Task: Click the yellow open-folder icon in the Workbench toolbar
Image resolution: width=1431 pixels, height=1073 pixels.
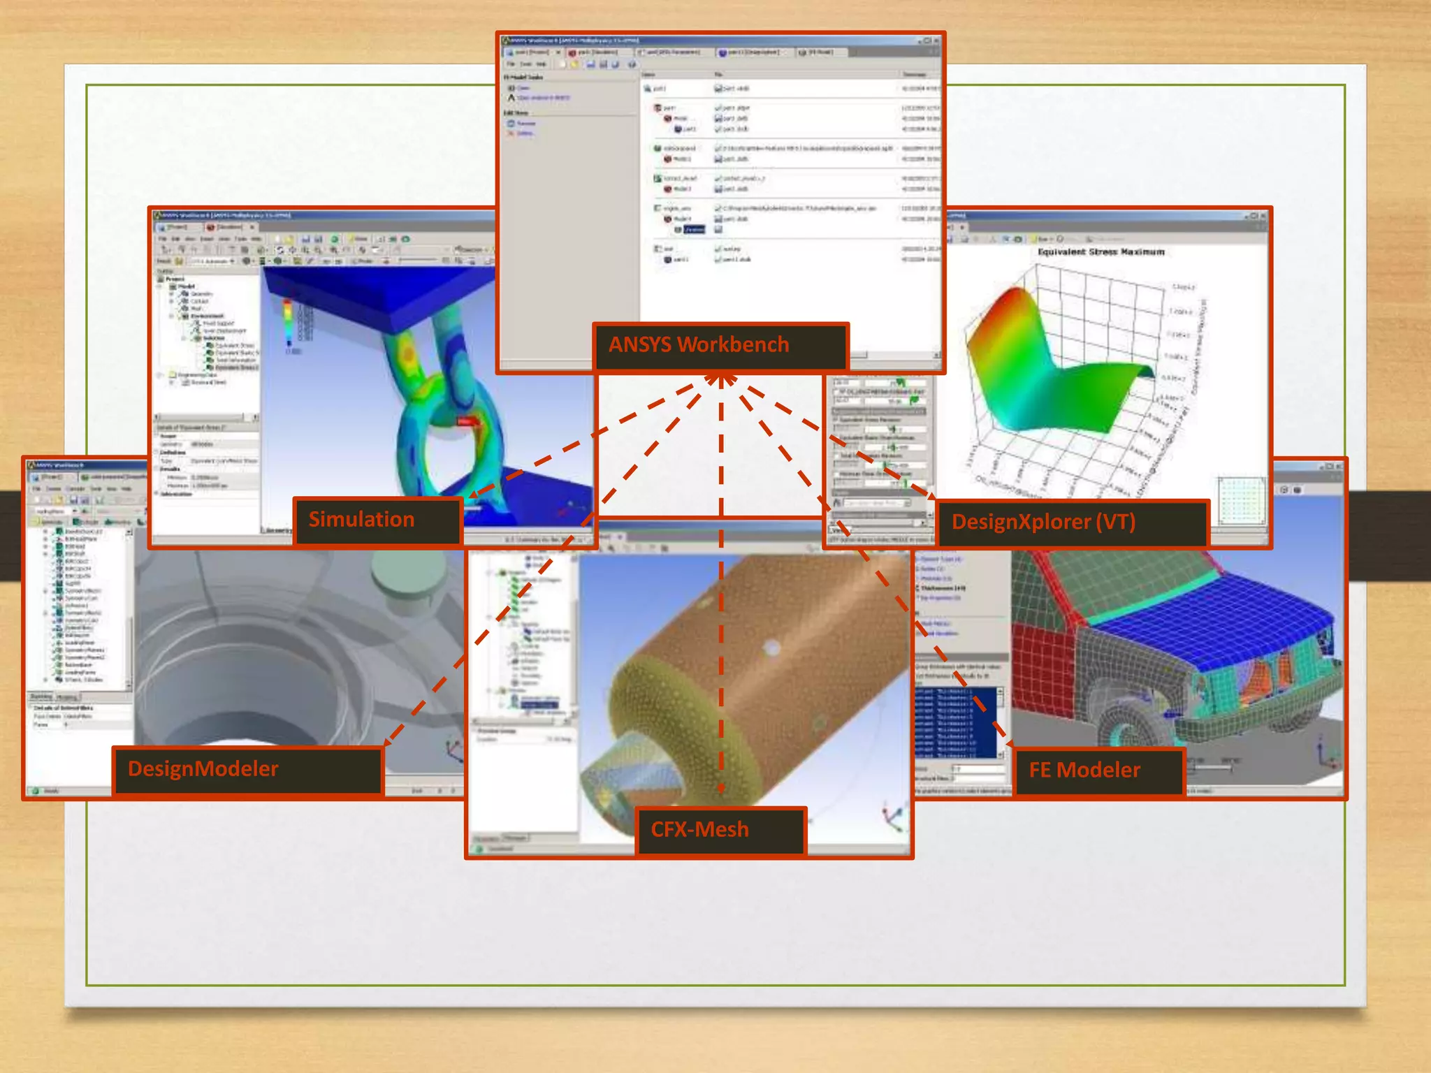Action: tap(575, 64)
